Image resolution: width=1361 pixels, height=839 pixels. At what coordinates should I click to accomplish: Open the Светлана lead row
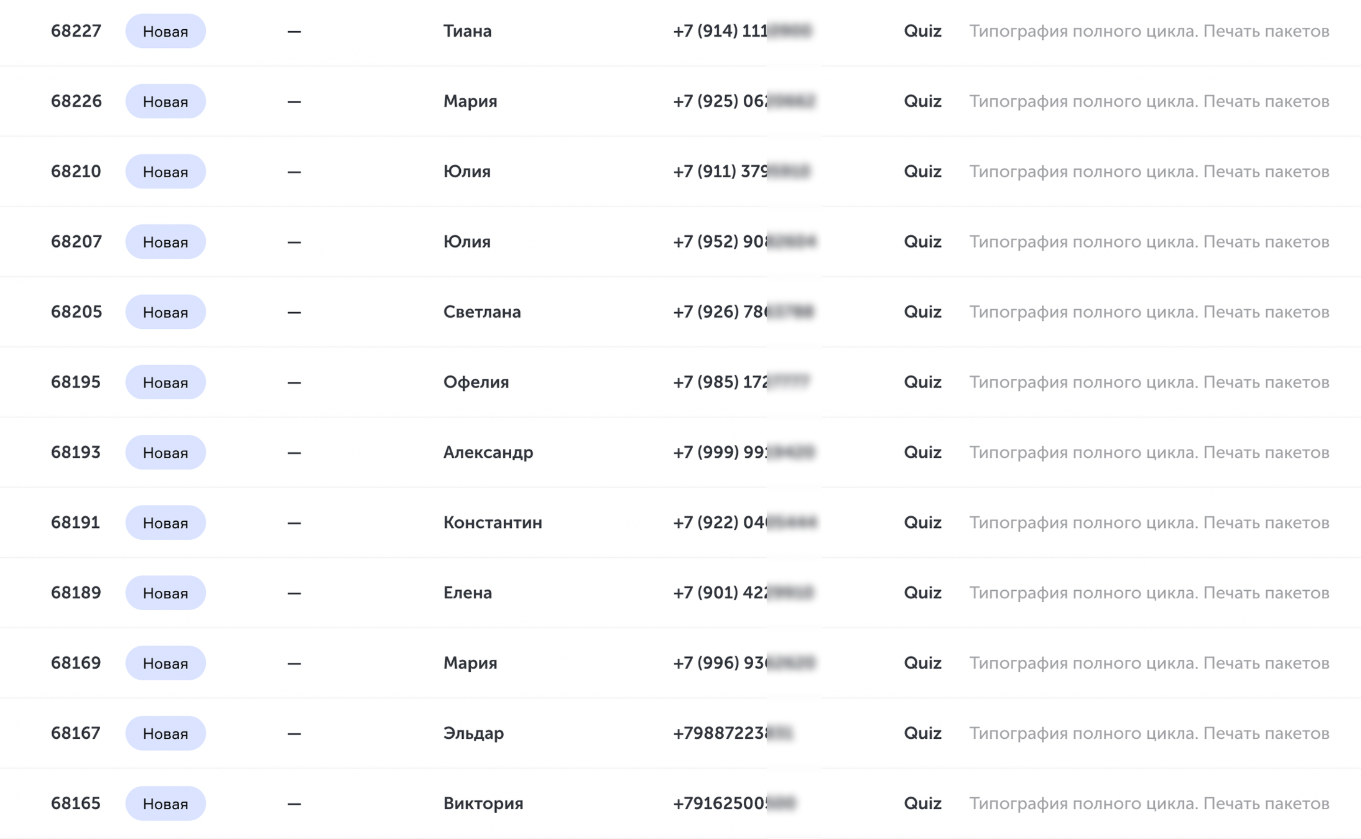point(680,312)
